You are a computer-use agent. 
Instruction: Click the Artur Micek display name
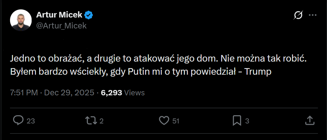[59, 15]
